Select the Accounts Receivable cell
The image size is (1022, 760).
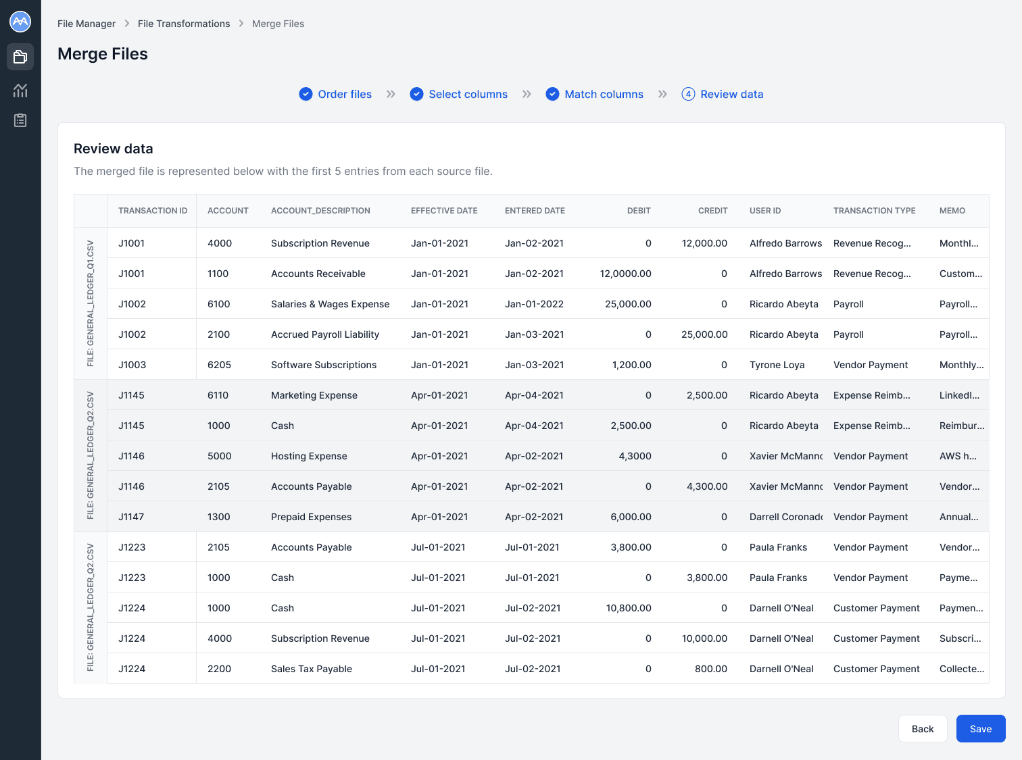click(318, 274)
